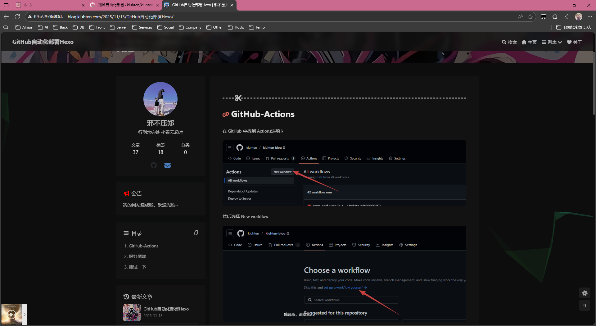Open the recent post GitHub自动化部署Hexo
The height and width of the screenshot is (326, 596).
pyautogui.click(x=166, y=309)
